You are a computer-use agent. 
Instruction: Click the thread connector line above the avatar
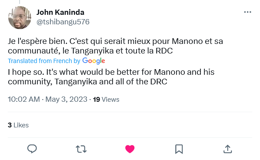tap(20, 2)
